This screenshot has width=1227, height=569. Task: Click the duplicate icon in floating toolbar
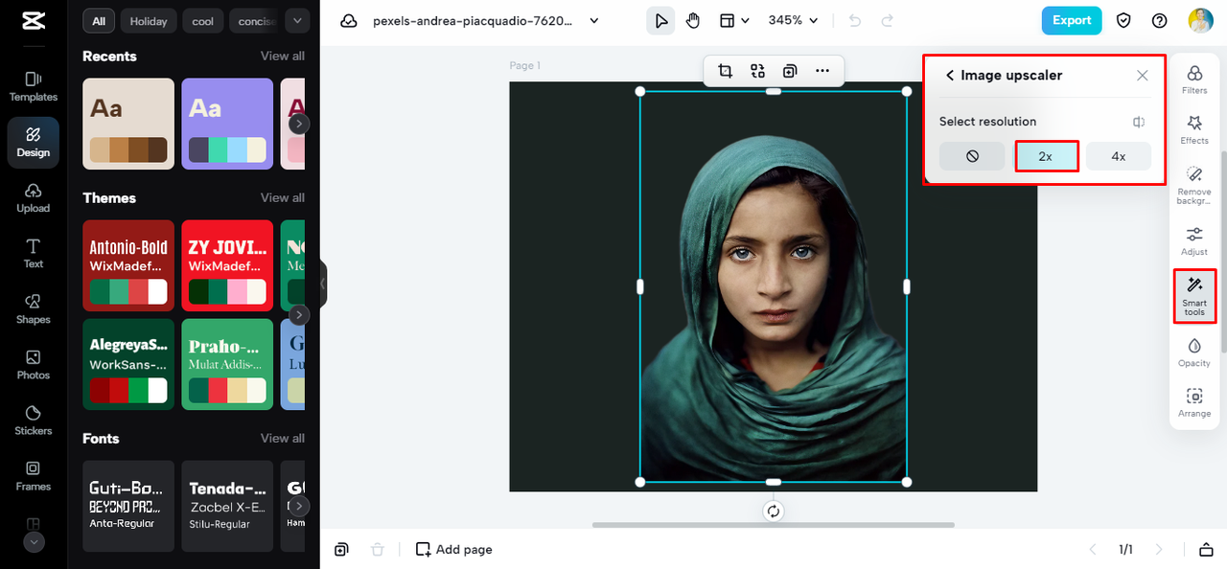[790, 71]
